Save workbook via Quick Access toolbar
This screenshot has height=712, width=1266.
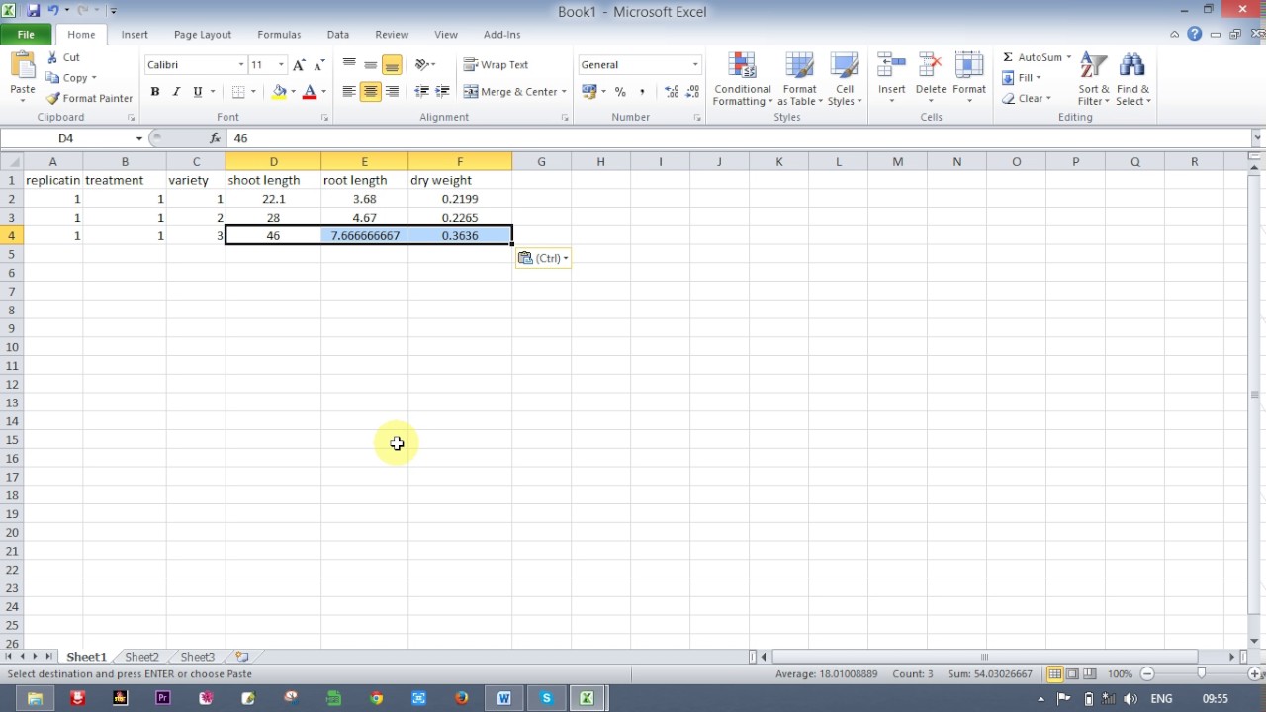click(33, 11)
